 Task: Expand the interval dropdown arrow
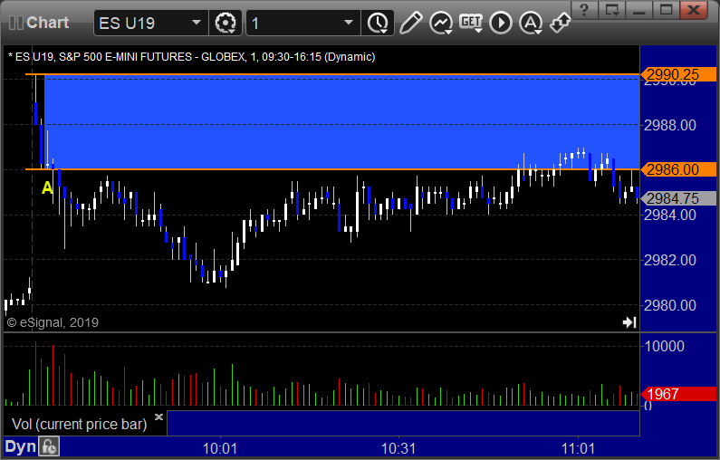[x=349, y=23]
